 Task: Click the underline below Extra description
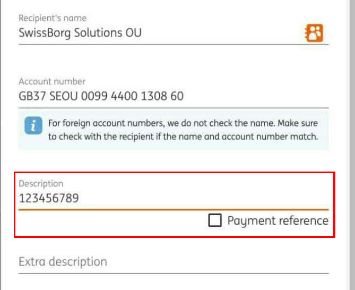click(174, 274)
